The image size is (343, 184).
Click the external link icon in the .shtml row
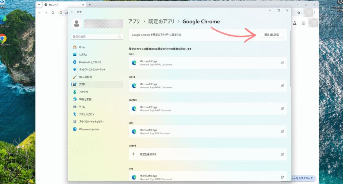(282, 154)
